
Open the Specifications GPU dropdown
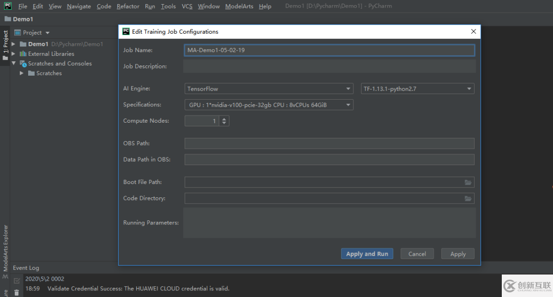point(269,105)
